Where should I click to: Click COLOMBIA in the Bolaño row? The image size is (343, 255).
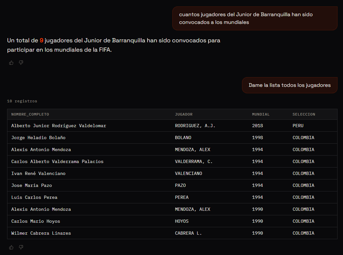pyautogui.click(x=303, y=138)
